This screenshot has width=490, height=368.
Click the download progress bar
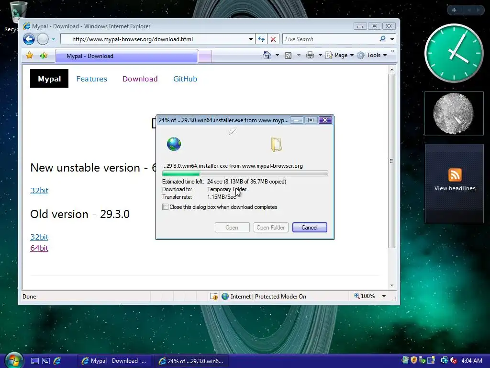(245, 173)
